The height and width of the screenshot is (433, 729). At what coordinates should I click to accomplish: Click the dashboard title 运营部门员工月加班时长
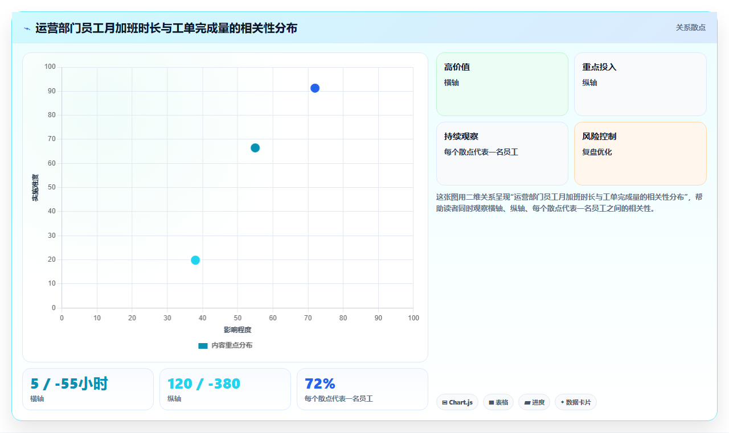click(166, 28)
